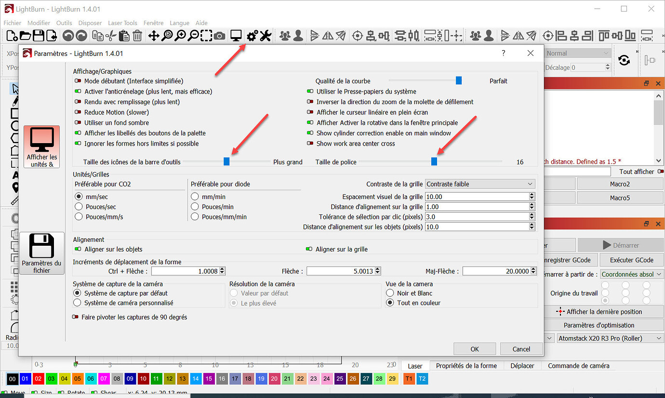Toggle Utiliser un fond sombre
This screenshot has height=398, width=665.
click(x=78, y=122)
